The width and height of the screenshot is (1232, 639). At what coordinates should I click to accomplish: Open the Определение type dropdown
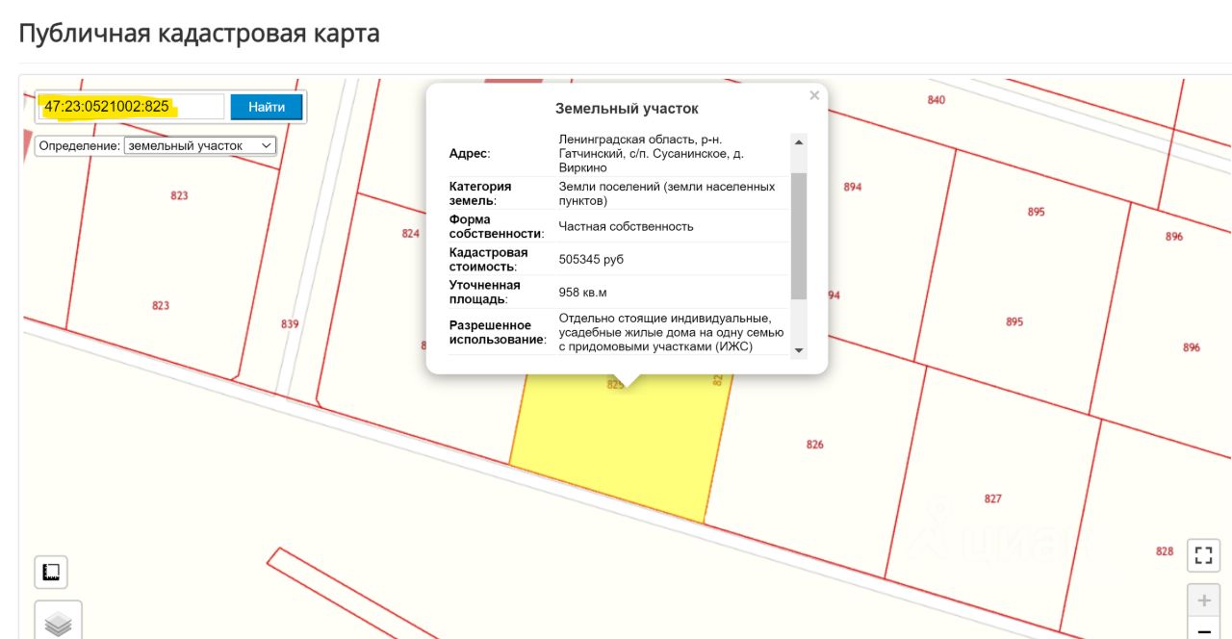[x=200, y=145]
